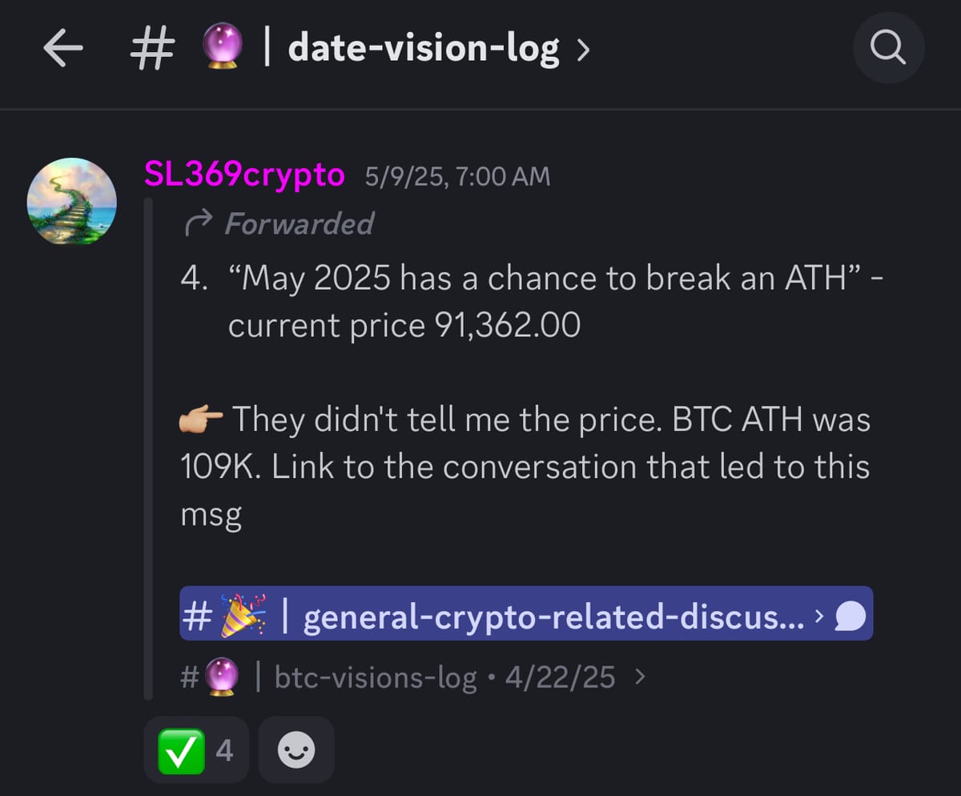The height and width of the screenshot is (796, 961).
Task: Tap the Forwarded label text
Action: [x=300, y=224]
